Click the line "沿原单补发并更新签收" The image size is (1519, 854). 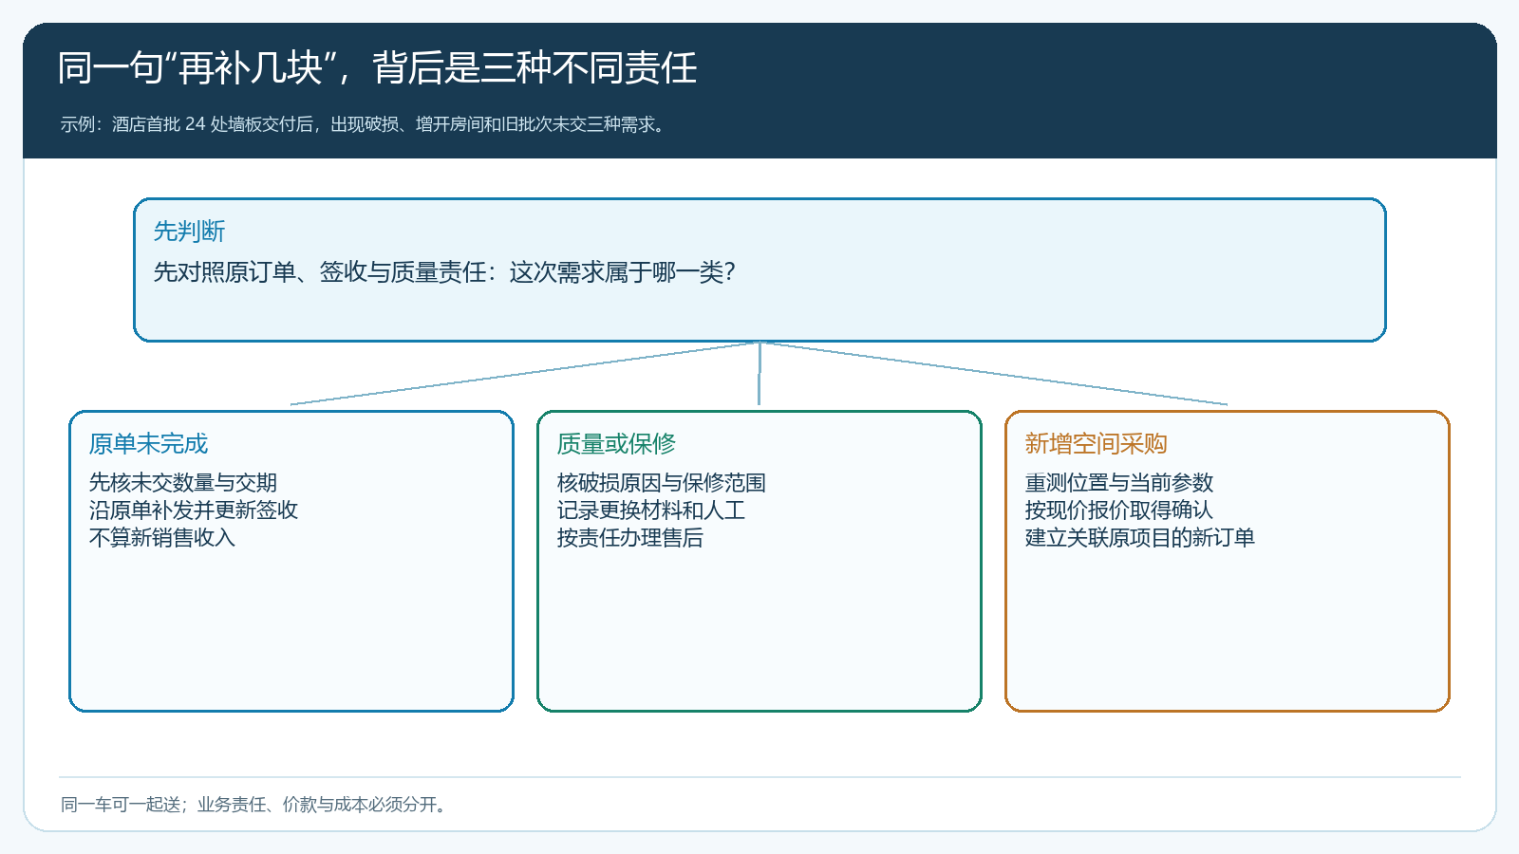[x=194, y=511]
